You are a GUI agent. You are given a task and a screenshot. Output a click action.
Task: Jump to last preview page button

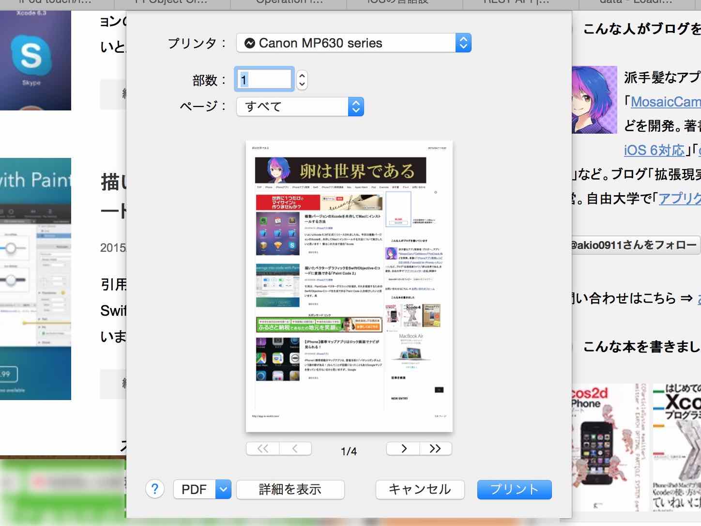[435, 449]
